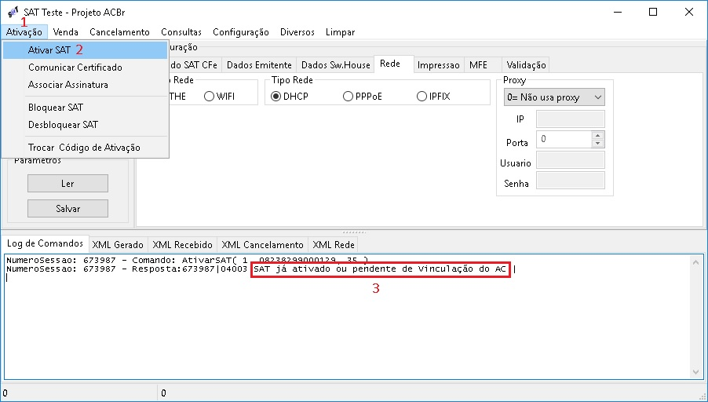Select the DHCP radio button
Screen dimensions: 708x402
click(290, 97)
